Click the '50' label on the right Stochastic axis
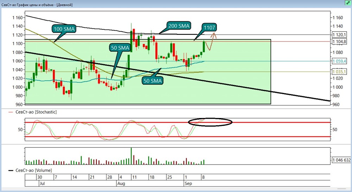Viewport: 352px width, 192px height. [x=335, y=130]
